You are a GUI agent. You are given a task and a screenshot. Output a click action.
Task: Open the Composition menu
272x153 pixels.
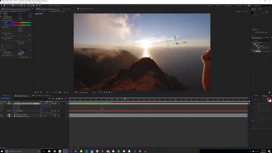point(9,3)
